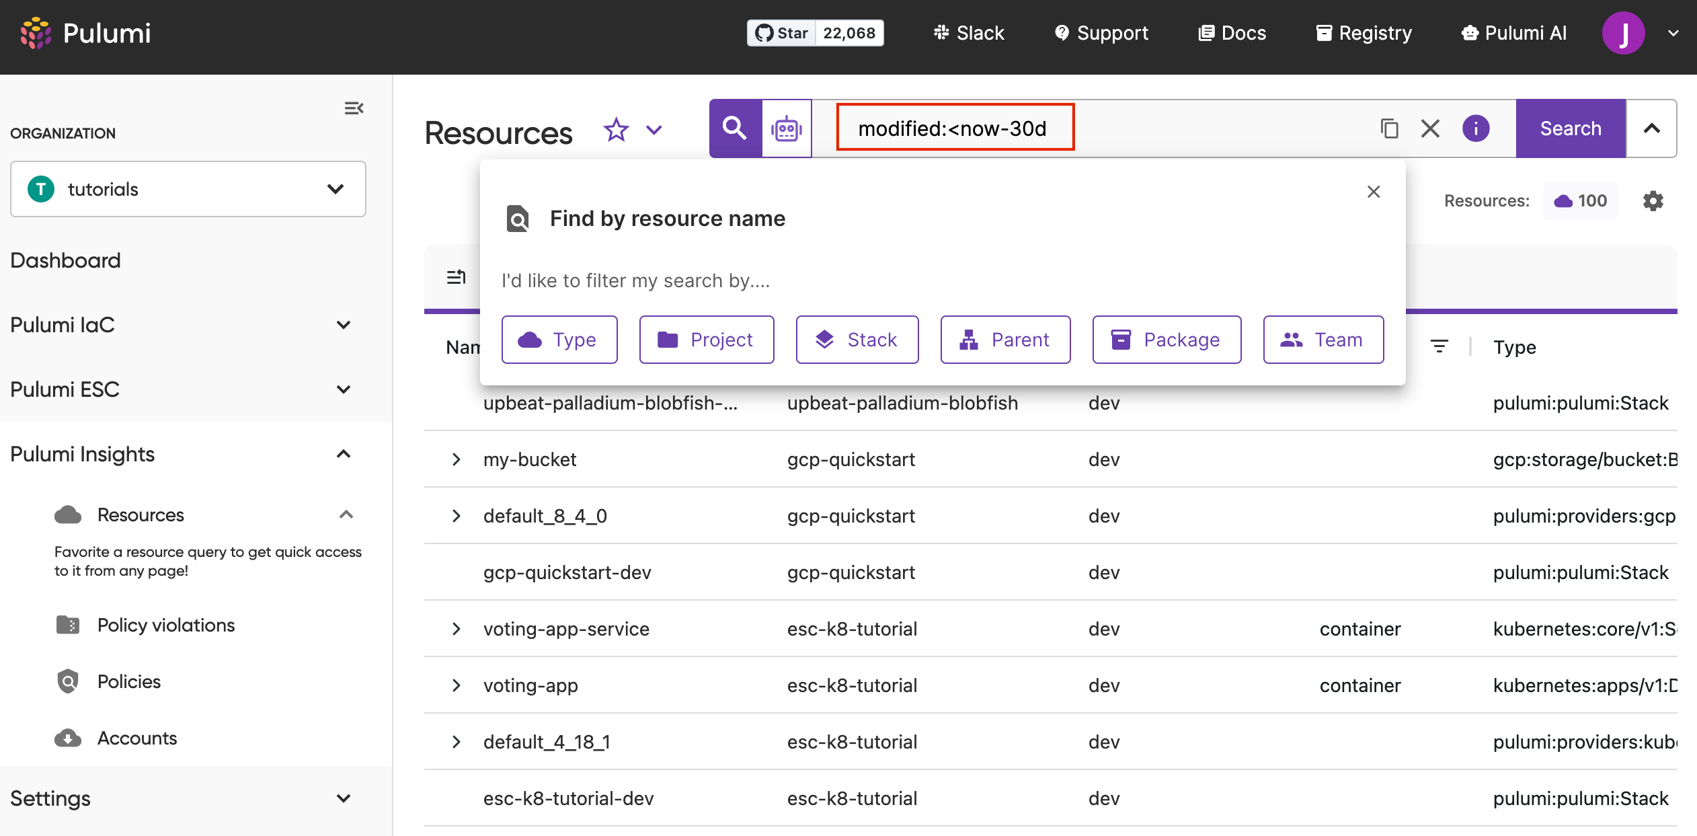The height and width of the screenshot is (836, 1697).
Task: Open Slack from the top navigation
Action: (968, 32)
